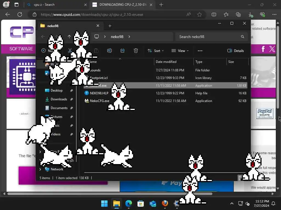Open Outlook from taskbar
This screenshot has width=281, height=210.
tap(153, 203)
